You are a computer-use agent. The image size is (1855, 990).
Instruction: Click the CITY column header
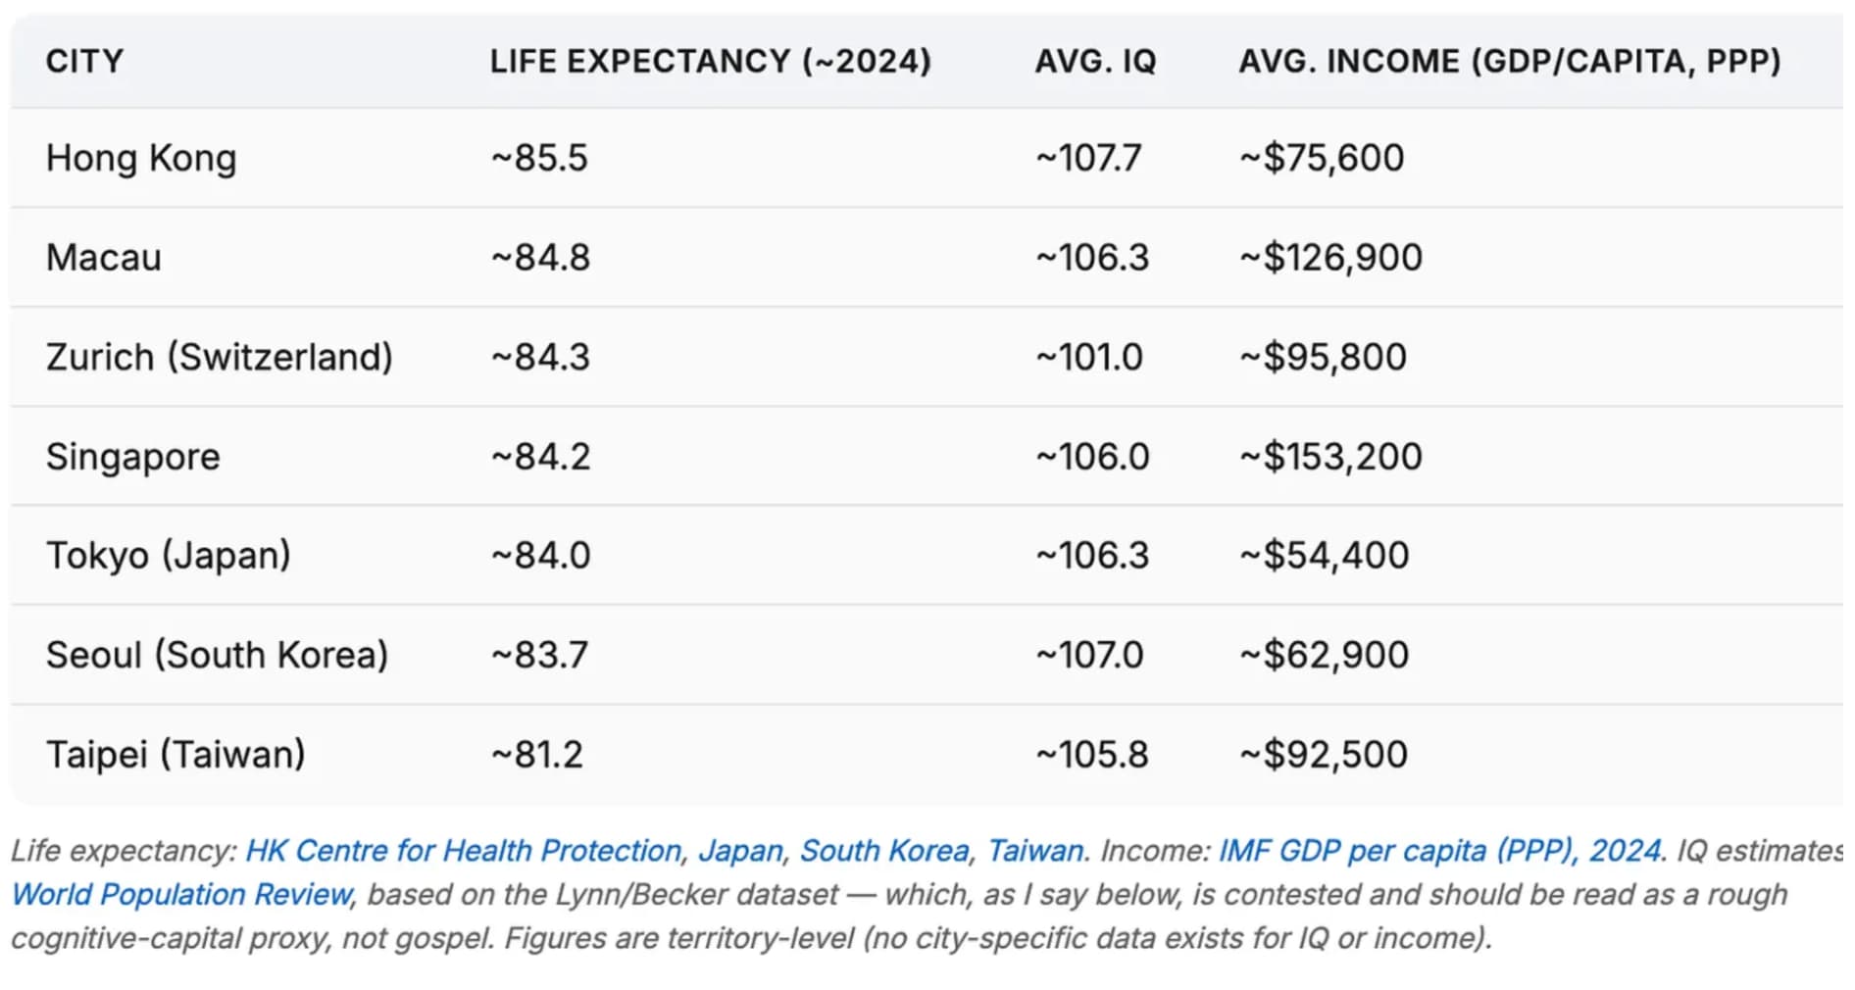click(x=85, y=62)
